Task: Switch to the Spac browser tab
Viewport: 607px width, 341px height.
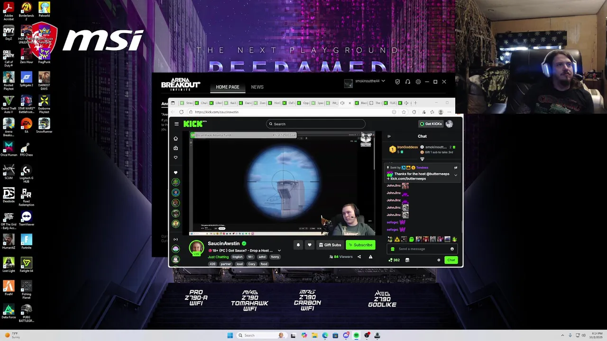Action: (319, 103)
